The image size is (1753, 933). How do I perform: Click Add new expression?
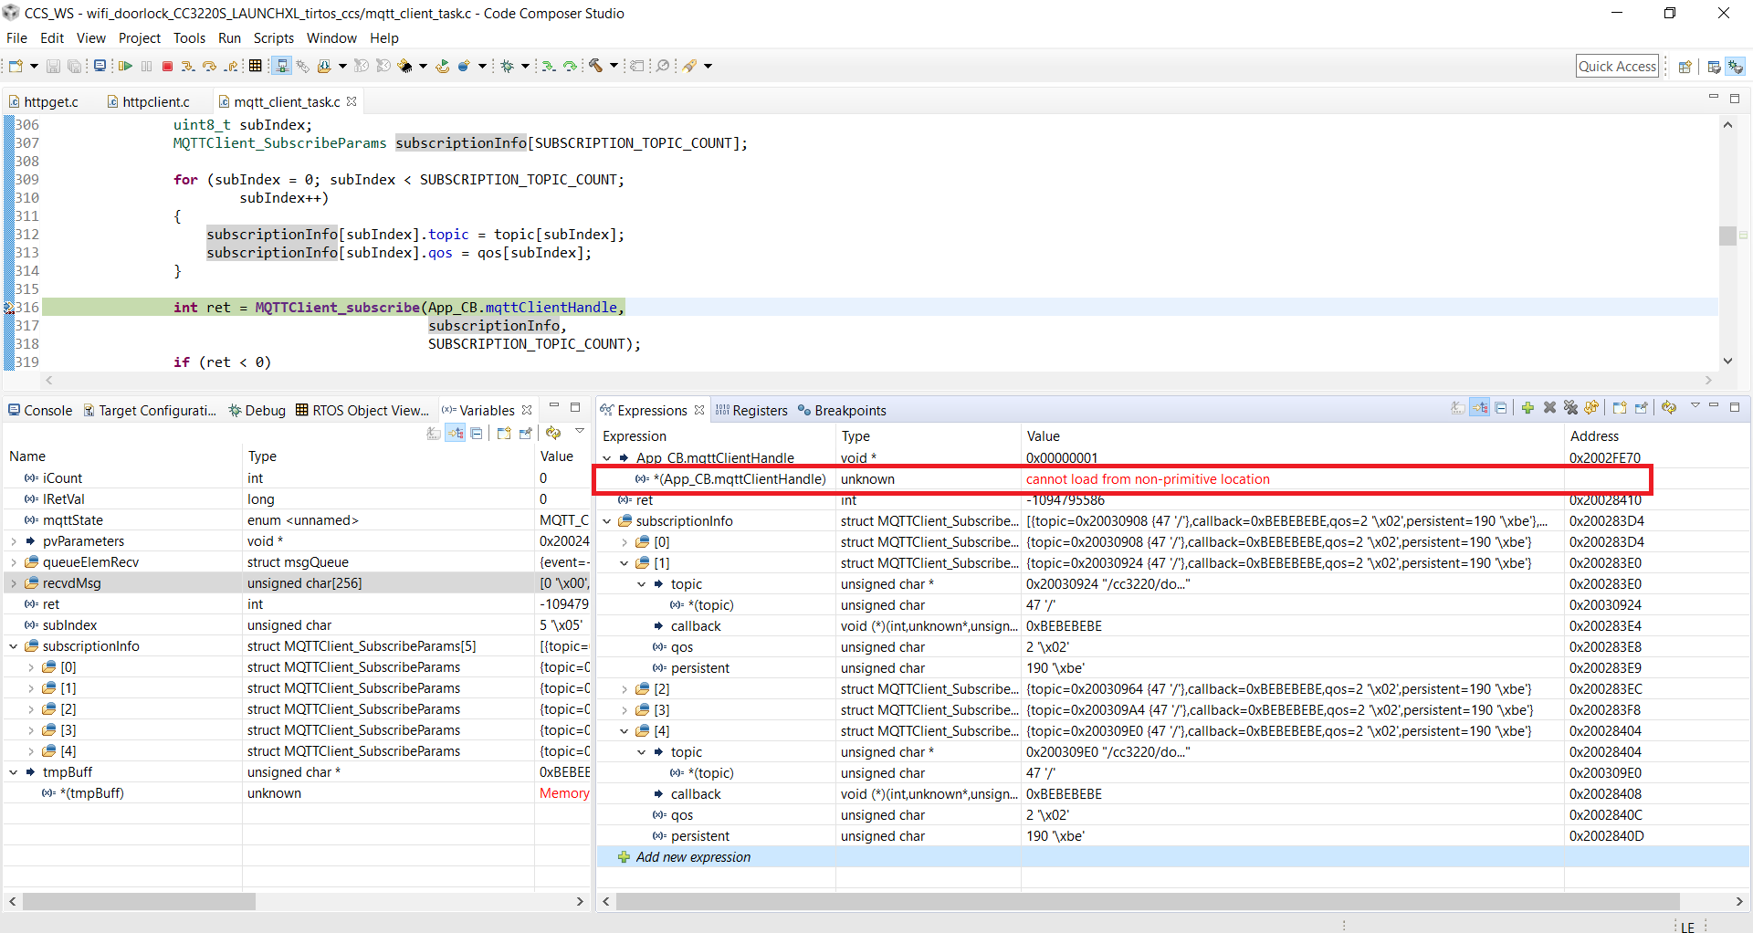point(693,857)
